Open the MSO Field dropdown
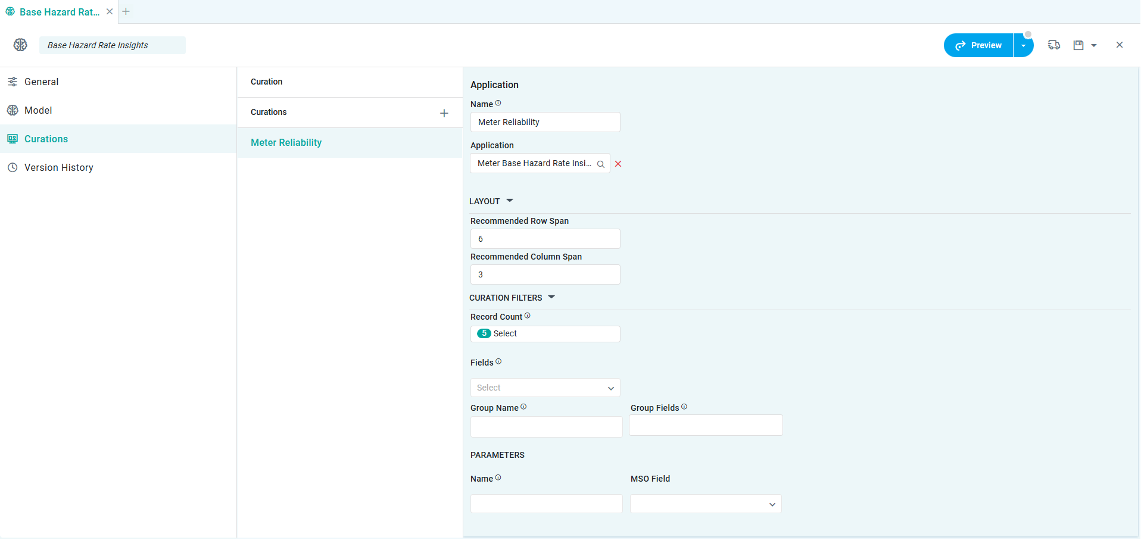Image resolution: width=1141 pixels, height=540 pixels. (706, 504)
